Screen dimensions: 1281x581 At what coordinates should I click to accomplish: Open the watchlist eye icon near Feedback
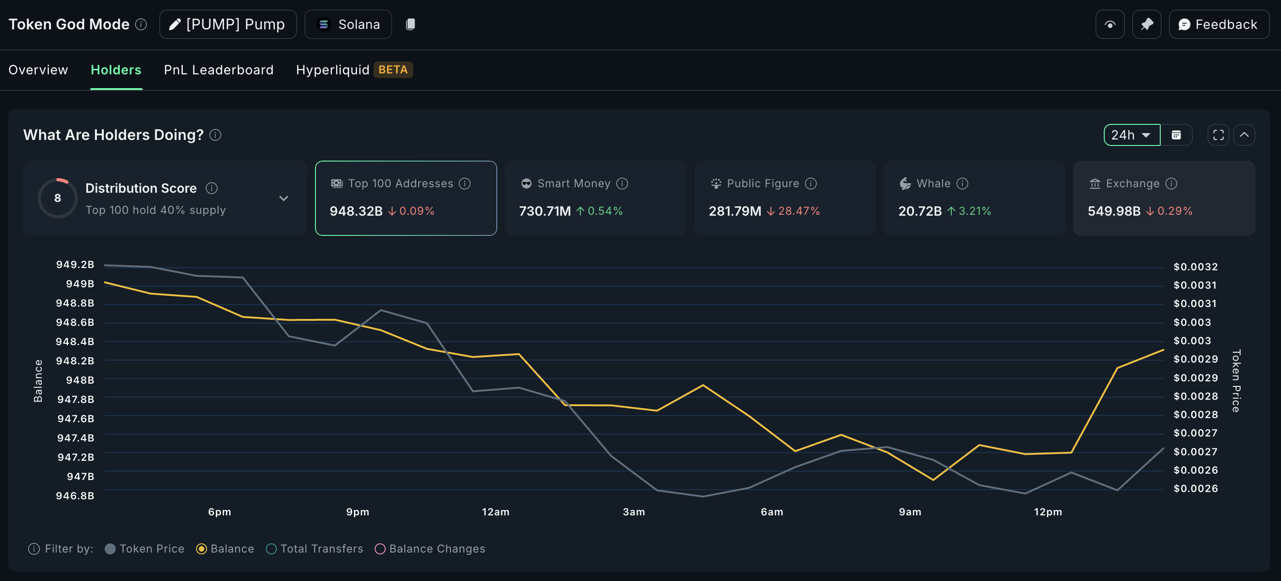click(x=1110, y=24)
